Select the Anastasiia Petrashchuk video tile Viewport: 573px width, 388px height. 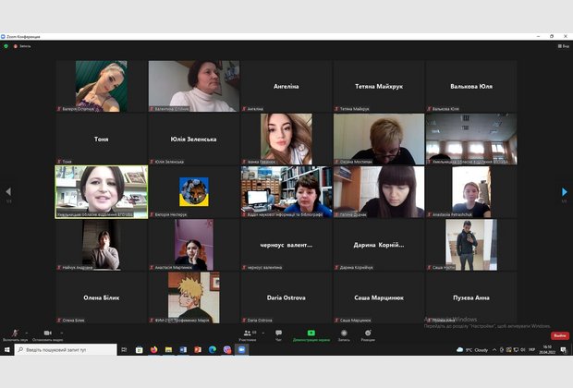coord(471,192)
